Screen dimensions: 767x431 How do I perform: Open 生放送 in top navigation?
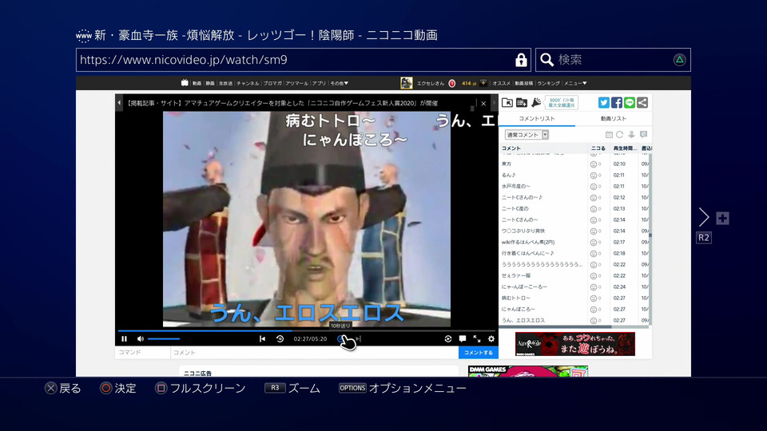[225, 83]
